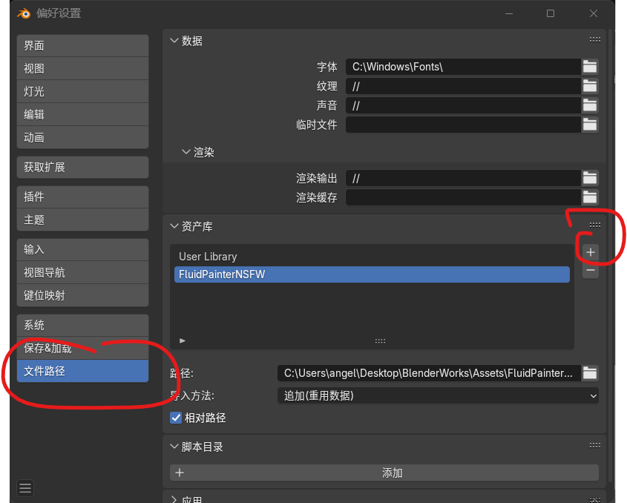This screenshot has height=503, width=627.
Task: Click the Blender logo in title bar
Action: (x=24, y=13)
